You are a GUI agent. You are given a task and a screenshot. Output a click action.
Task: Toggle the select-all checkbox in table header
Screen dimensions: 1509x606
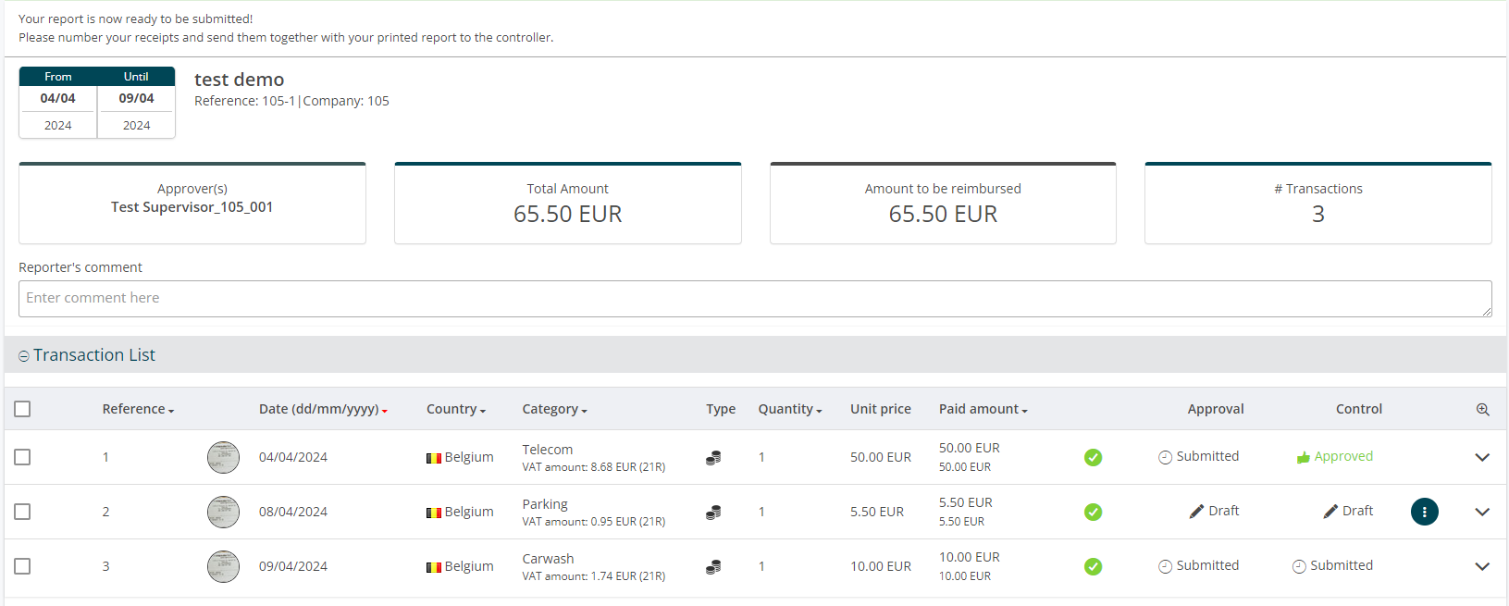(23, 409)
